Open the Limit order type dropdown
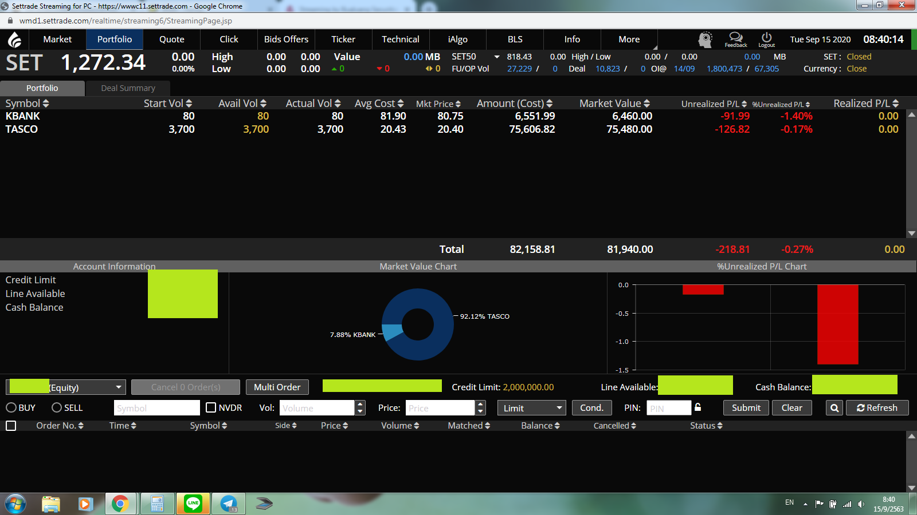This screenshot has width=917, height=515. tap(531, 408)
